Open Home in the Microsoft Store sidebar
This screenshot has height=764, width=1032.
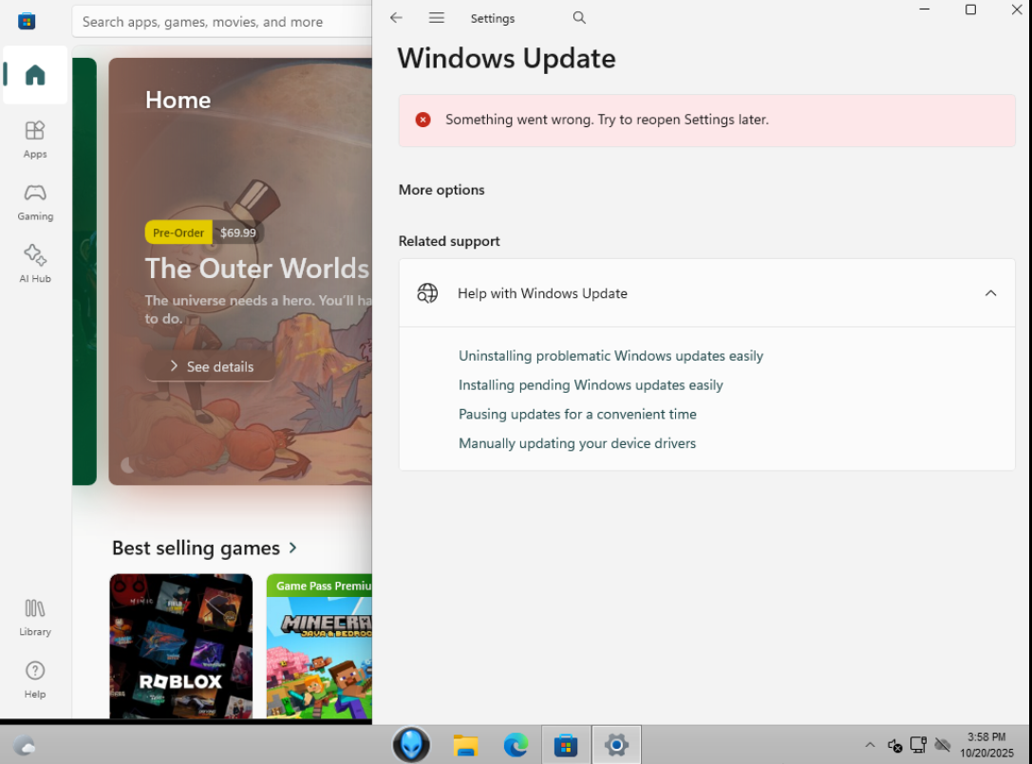pyautogui.click(x=35, y=75)
